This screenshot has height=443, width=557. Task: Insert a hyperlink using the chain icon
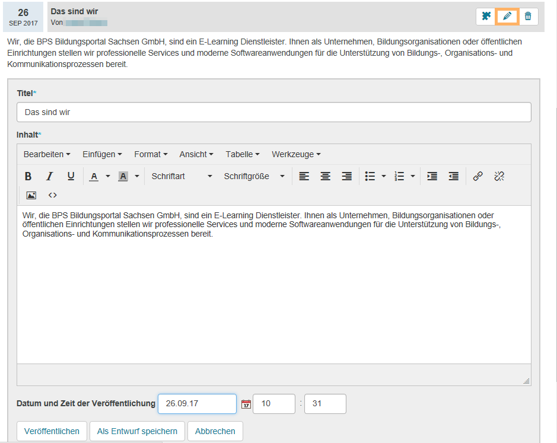pos(478,176)
